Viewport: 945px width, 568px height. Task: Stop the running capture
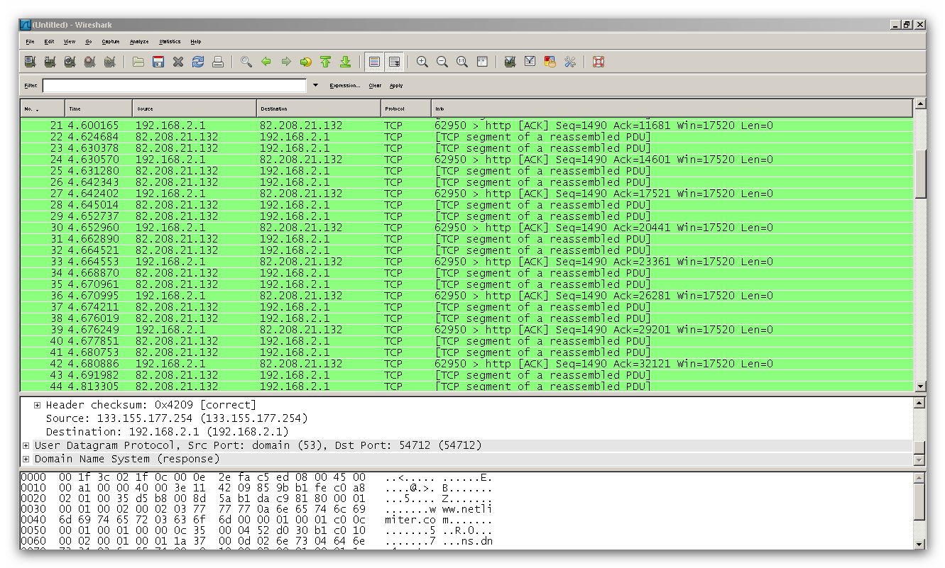coord(89,62)
